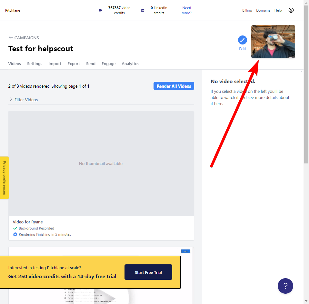Open the user account profile icon
Screen dimensions: 309x304
[x=291, y=10]
